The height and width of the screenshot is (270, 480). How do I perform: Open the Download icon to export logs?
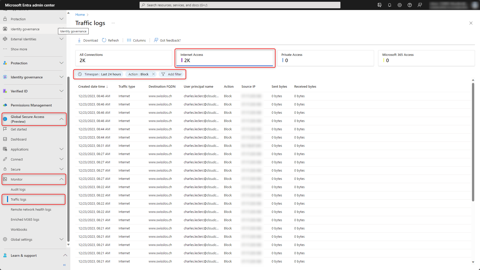[x=79, y=40]
